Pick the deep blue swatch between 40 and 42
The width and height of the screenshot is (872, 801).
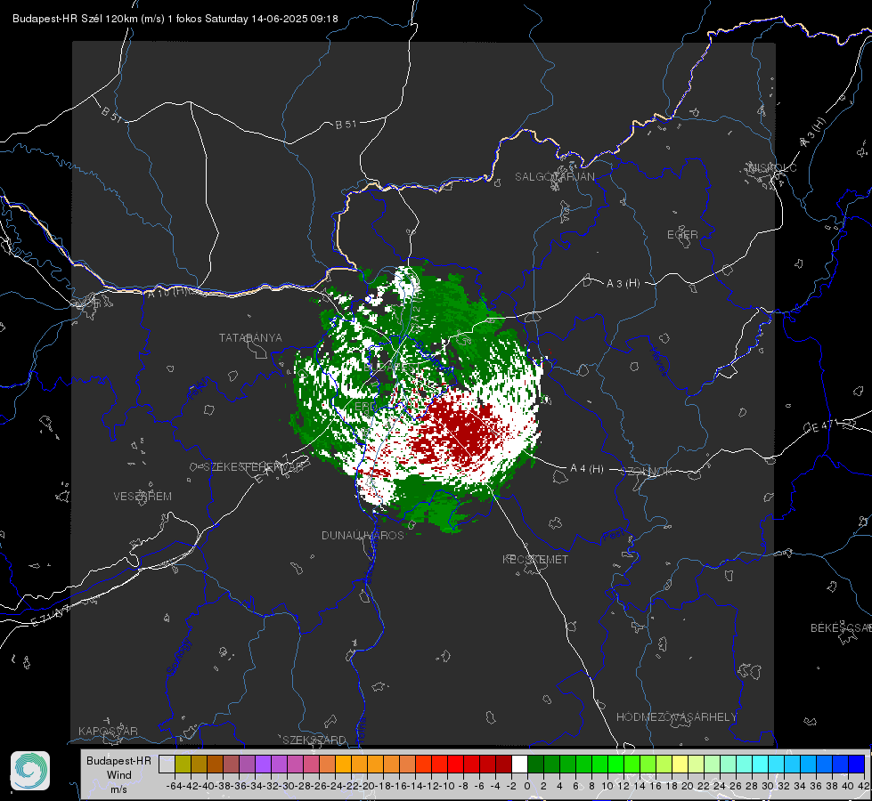pos(857,764)
